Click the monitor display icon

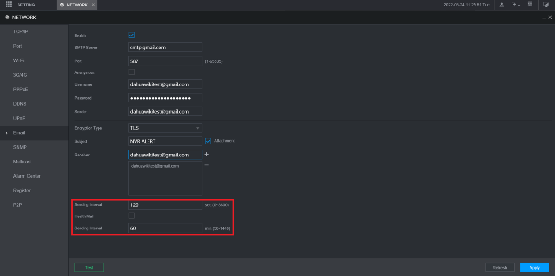pyautogui.click(x=546, y=5)
